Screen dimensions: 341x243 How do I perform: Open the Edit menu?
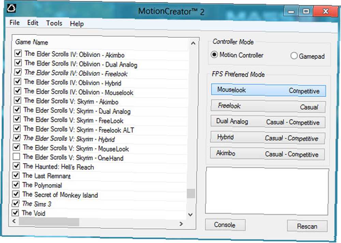[x=33, y=23]
